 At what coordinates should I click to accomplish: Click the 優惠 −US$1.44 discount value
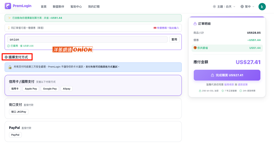click(254, 40)
